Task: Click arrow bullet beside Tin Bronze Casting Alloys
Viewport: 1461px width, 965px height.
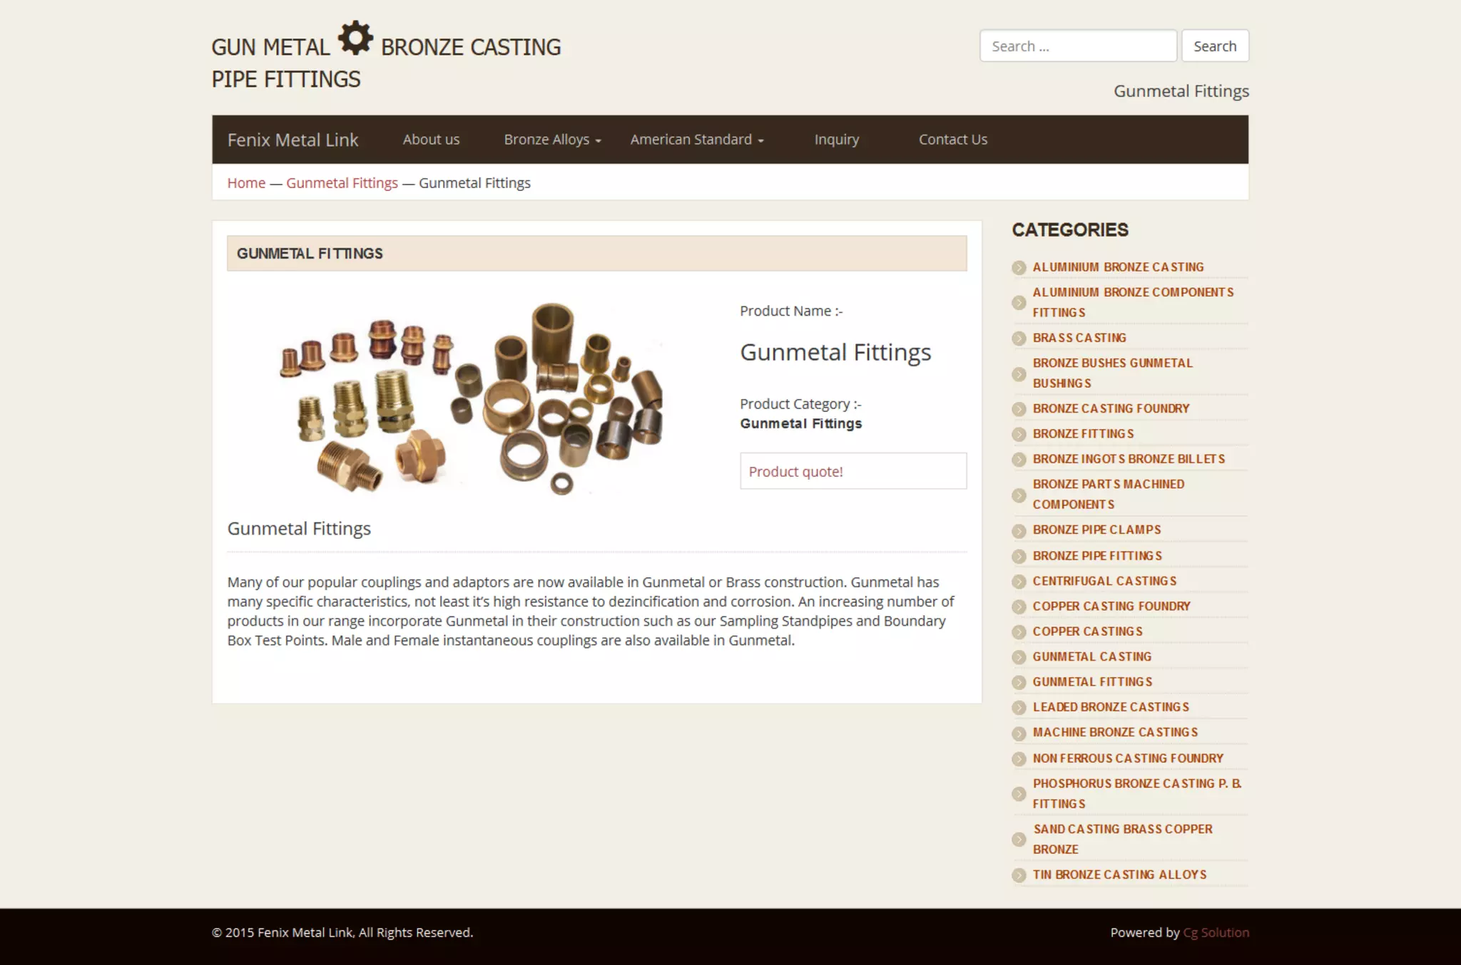Action: tap(1019, 875)
